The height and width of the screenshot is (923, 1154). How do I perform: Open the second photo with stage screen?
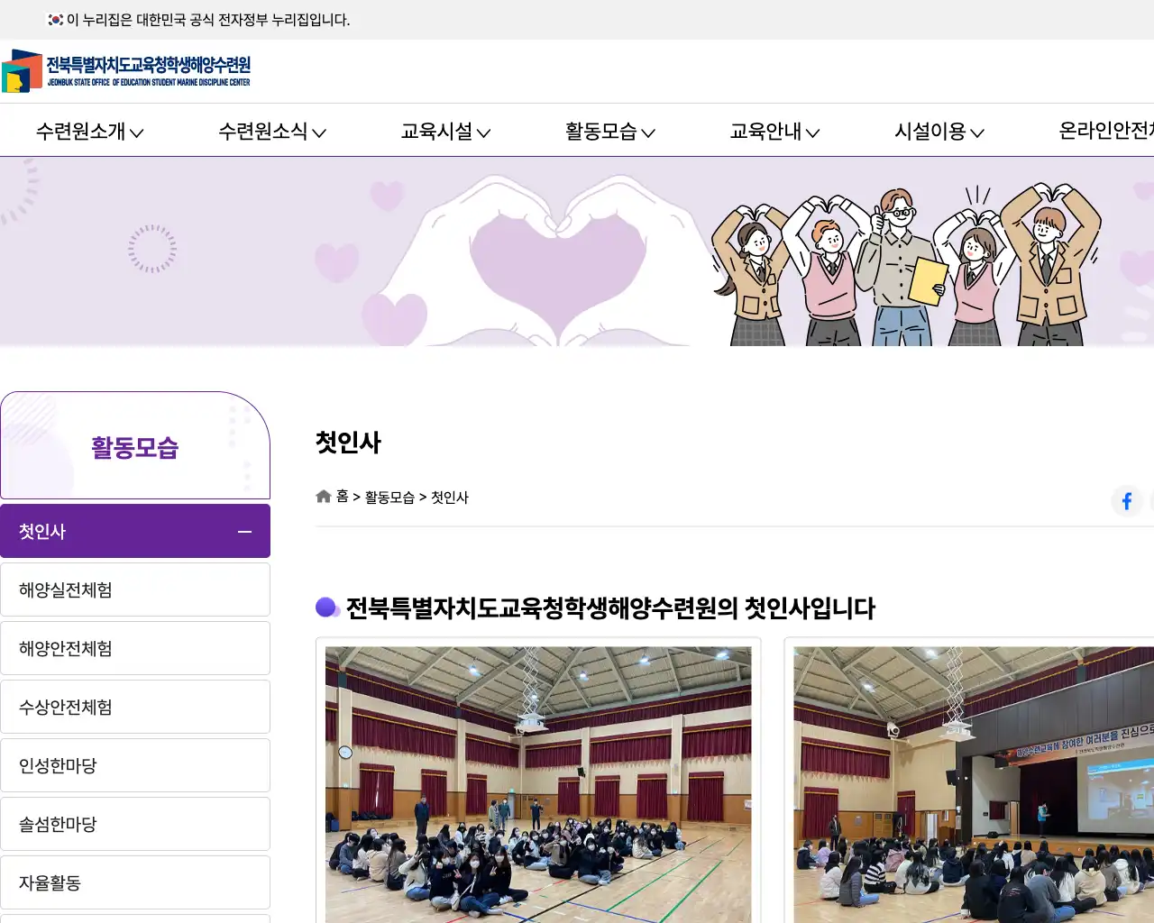click(974, 784)
